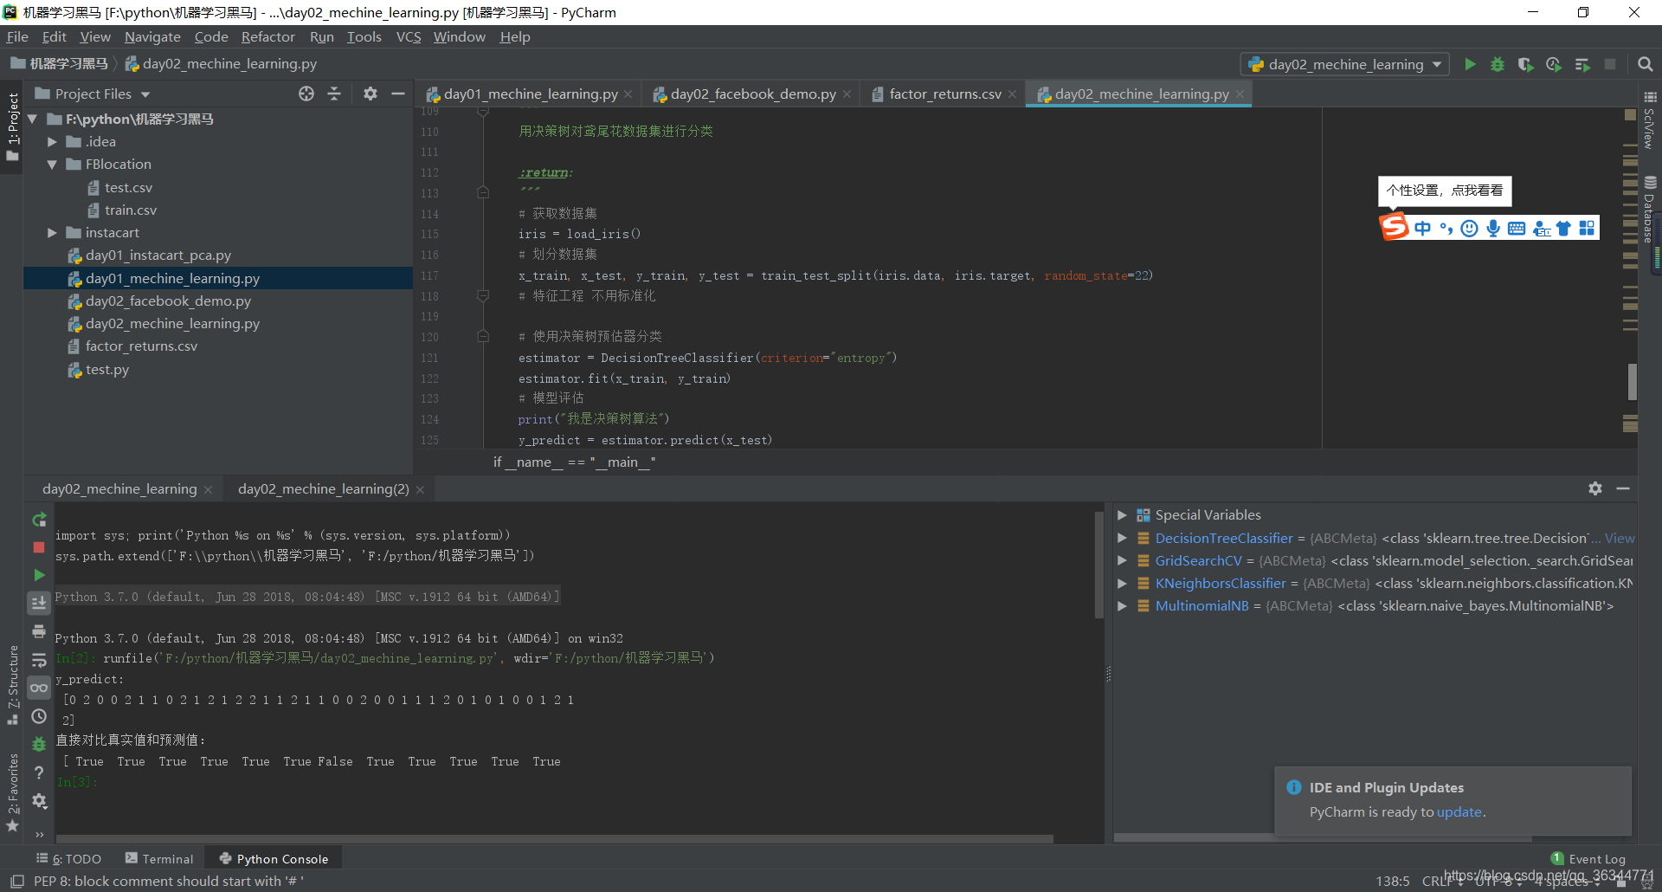Toggle soft-wrap in console output

tap(39, 660)
